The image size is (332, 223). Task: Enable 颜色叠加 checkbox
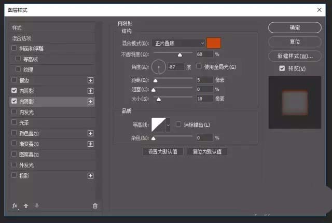pyautogui.click(x=14, y=133)
